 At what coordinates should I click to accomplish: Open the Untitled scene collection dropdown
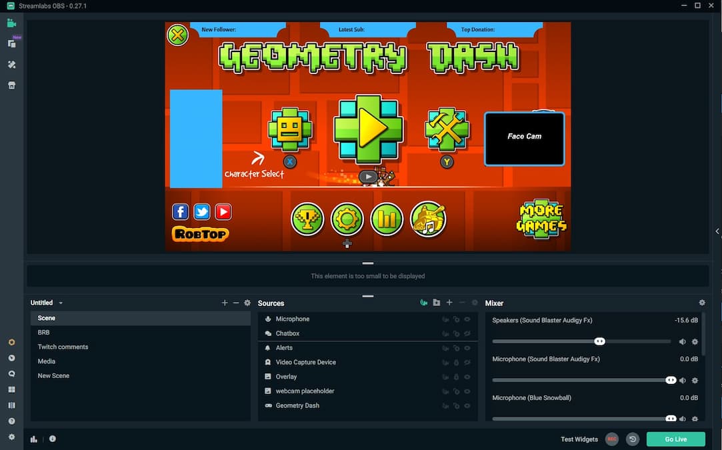pyautogui.click(x=47, y=303)
